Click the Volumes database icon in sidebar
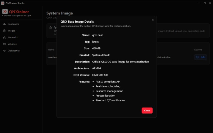The width and height of the screenshot is (213, 133). (x=4, y=44)
